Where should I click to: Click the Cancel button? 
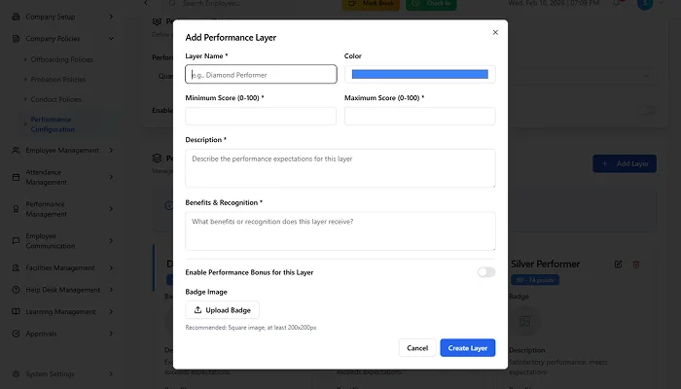pos(416,347)
